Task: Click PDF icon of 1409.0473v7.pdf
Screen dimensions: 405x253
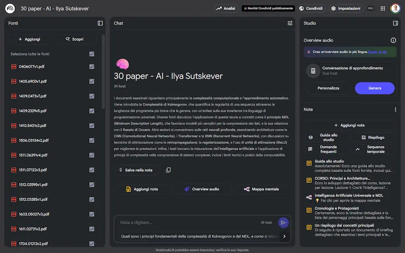Action: click(x=13, y=96)
